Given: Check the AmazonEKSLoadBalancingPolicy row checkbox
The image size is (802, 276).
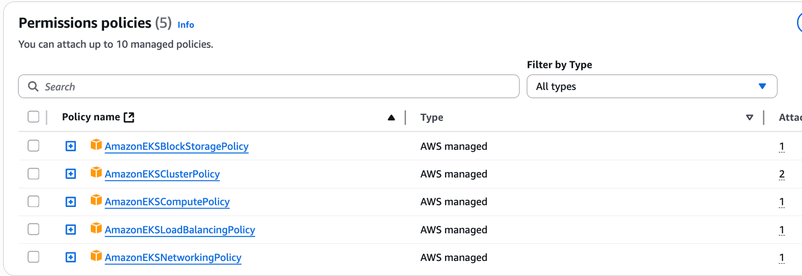Looking at the screenshot, I should pos(33,229).
